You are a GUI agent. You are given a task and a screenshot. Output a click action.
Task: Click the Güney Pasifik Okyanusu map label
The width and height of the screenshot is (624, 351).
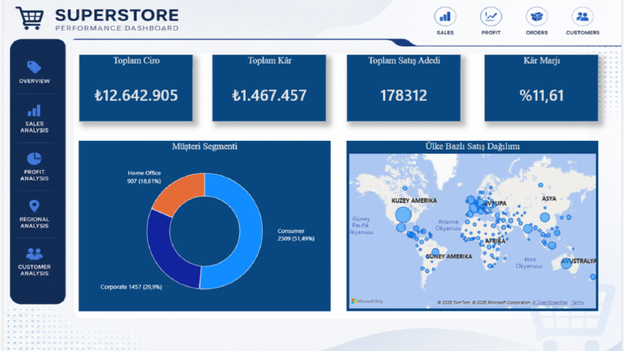coord(361,225)
